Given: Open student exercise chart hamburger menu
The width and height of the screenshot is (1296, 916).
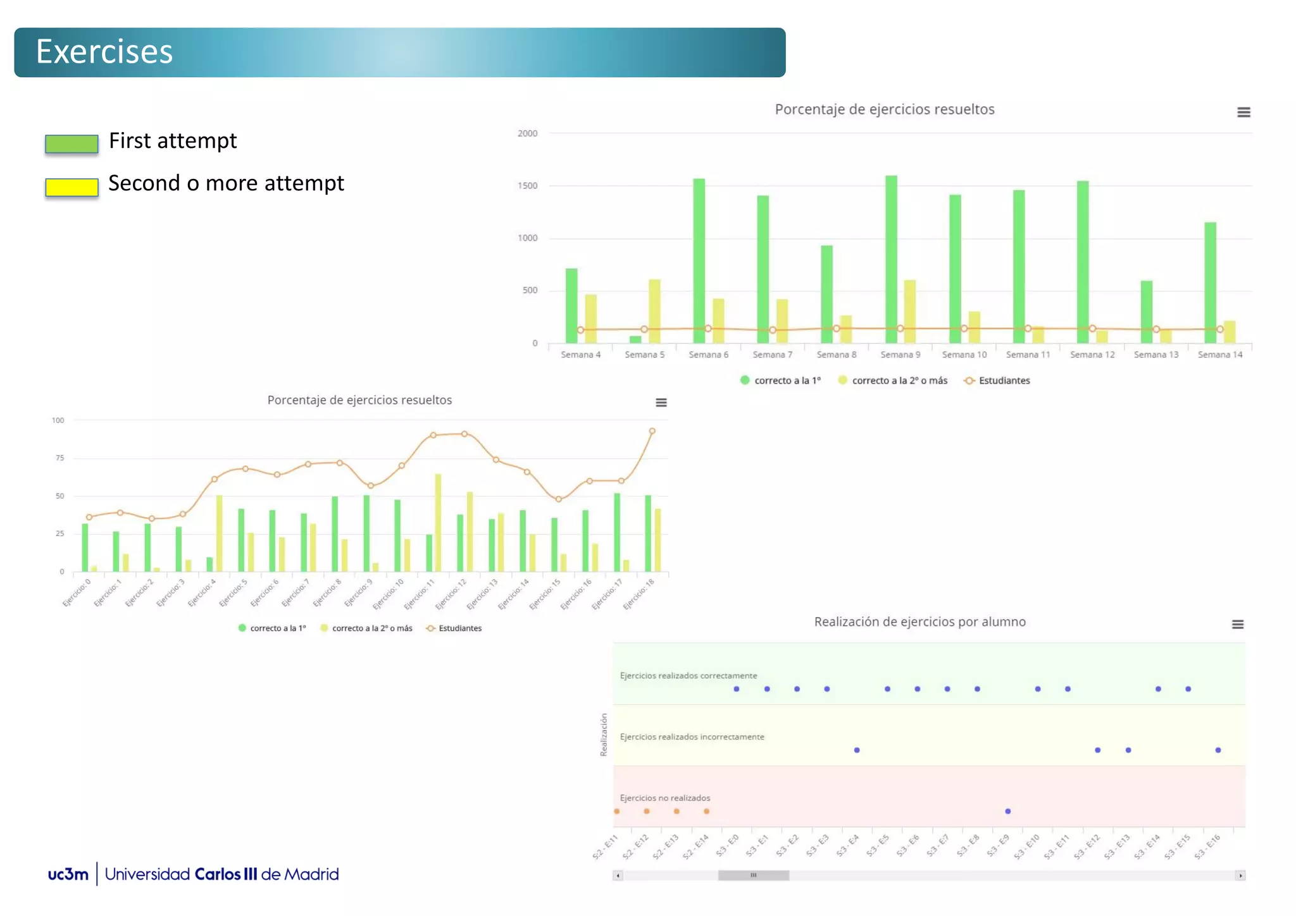Looking at the screenshot, I should tap(1237, 625).
